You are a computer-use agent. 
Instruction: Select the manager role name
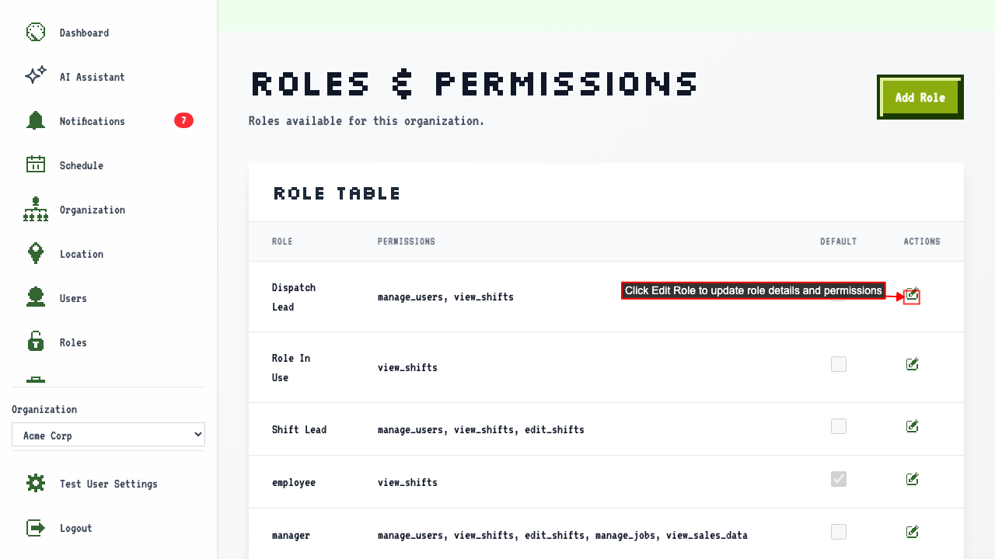click(291, 535)
